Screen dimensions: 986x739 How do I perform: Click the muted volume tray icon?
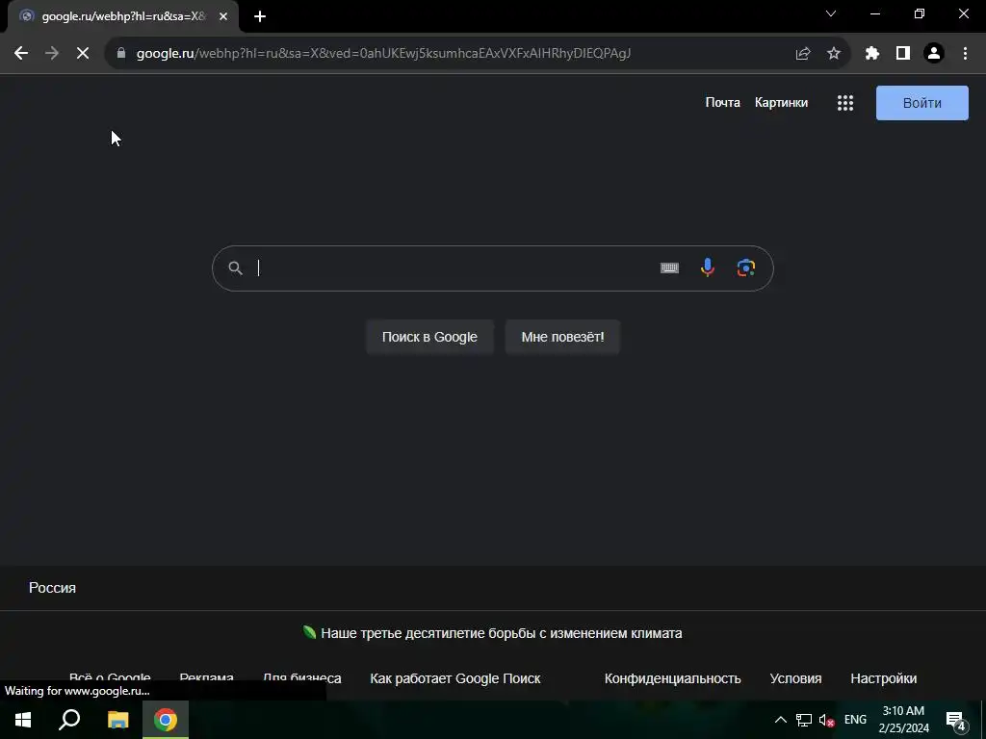pos(826,720)
